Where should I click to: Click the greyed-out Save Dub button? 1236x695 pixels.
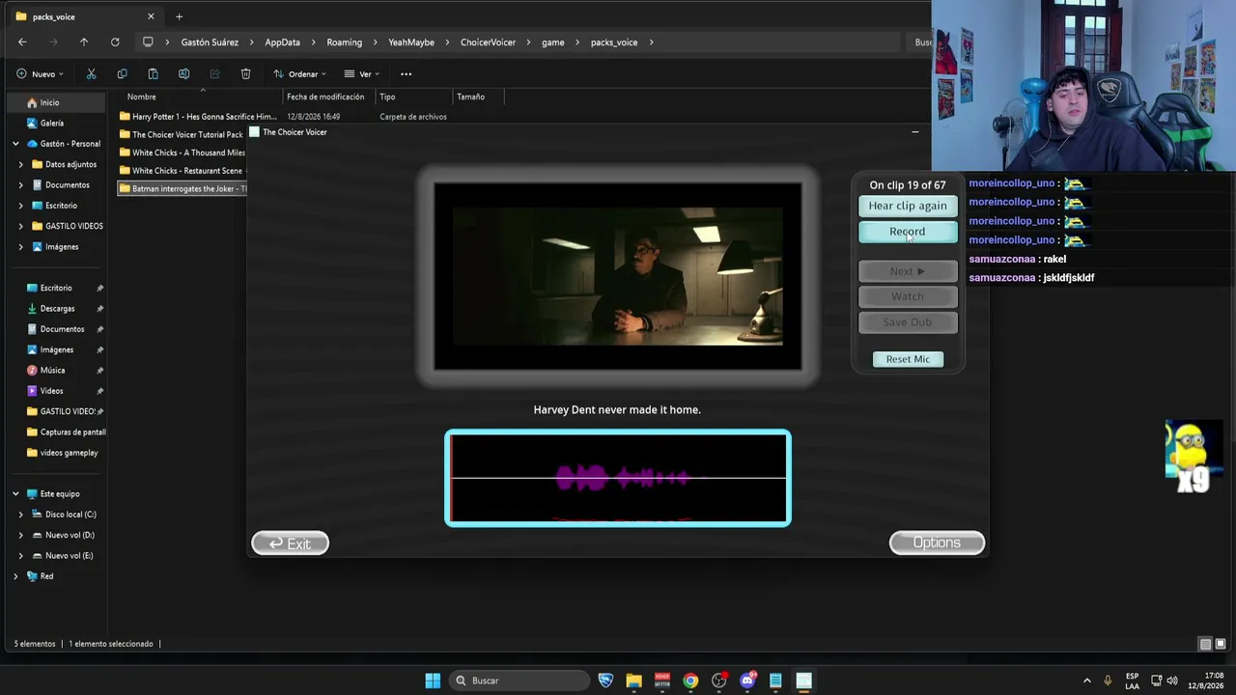[x=908, y=322]
